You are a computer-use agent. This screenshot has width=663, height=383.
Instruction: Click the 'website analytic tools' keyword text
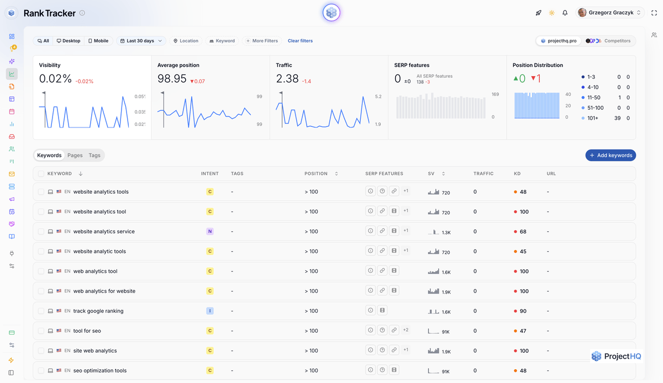pyautogui.click(x=99, y=251)
